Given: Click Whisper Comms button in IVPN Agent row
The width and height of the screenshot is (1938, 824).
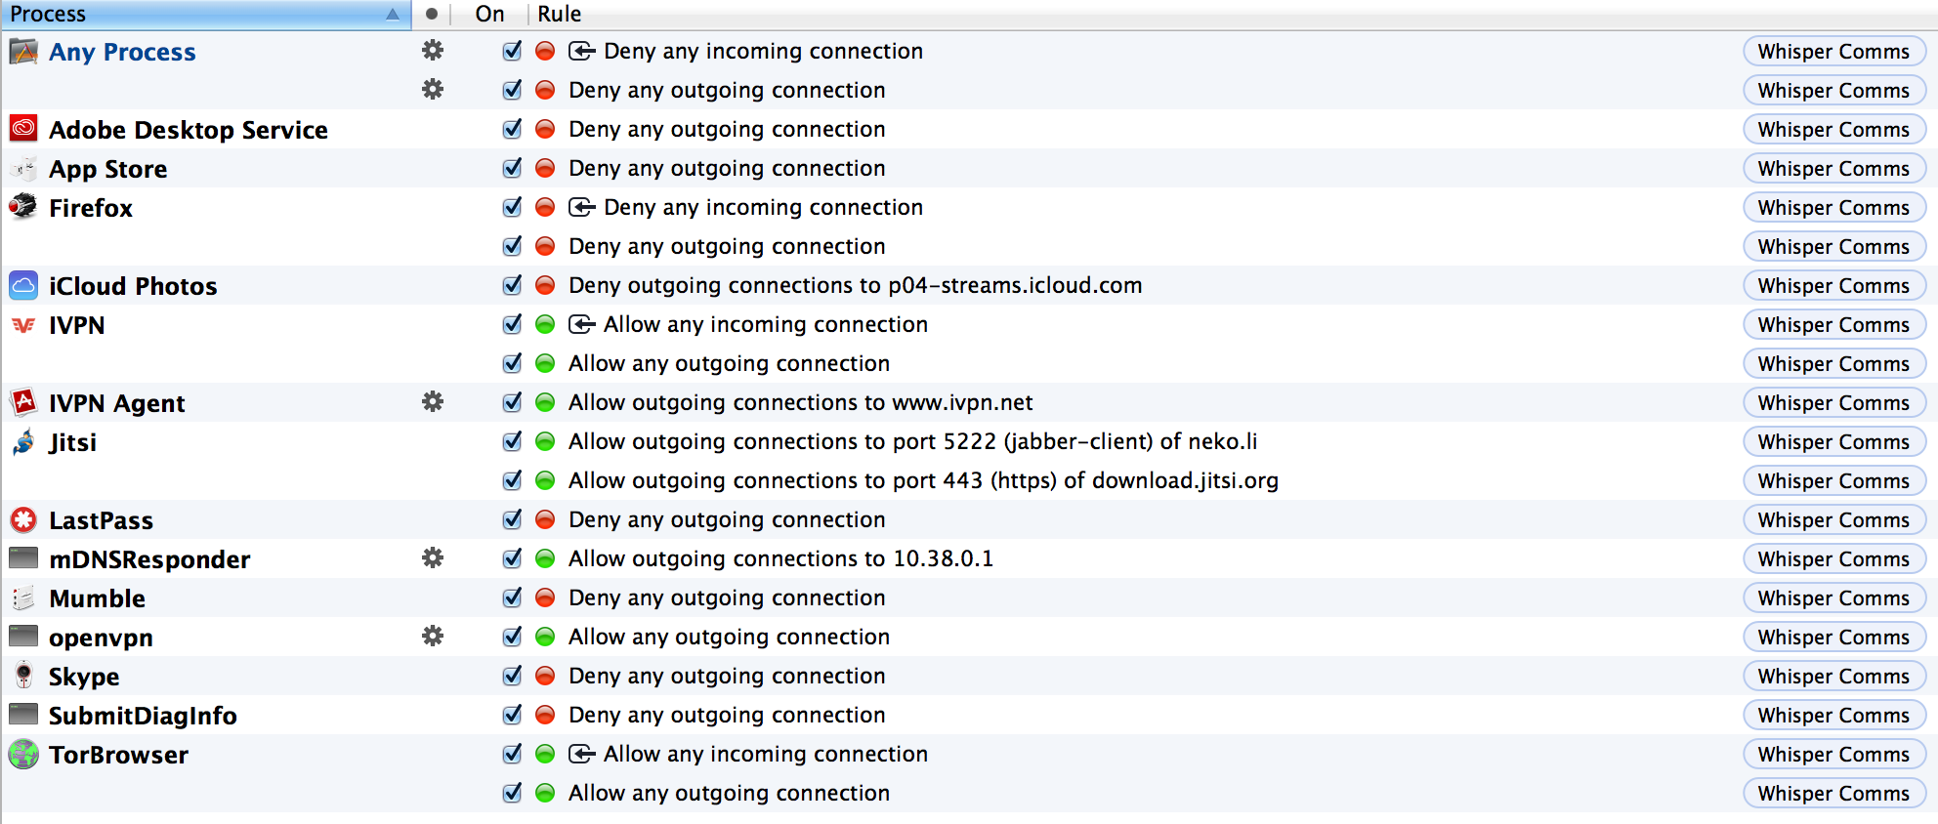Looking at the screenshot, I should pyautogui.click(x=1833, y=402).
